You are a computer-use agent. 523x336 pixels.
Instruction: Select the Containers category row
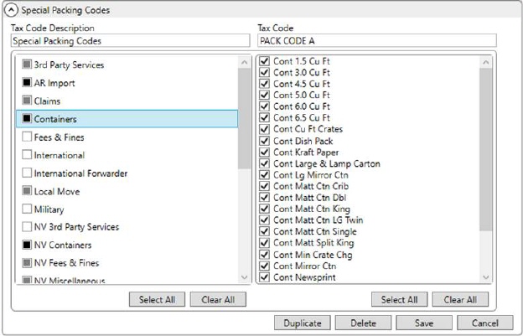[x=126, y=119]
